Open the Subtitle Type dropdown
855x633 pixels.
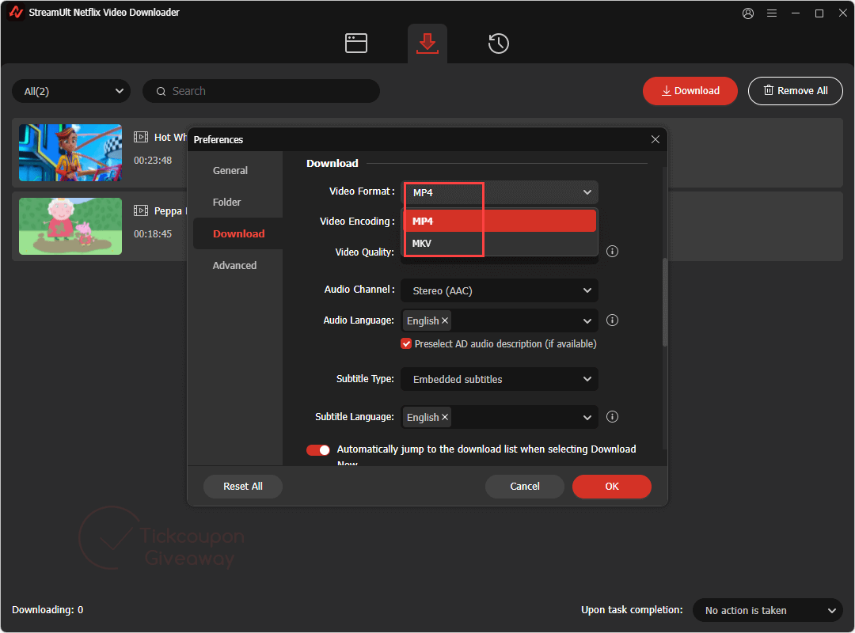pos(500,380)
